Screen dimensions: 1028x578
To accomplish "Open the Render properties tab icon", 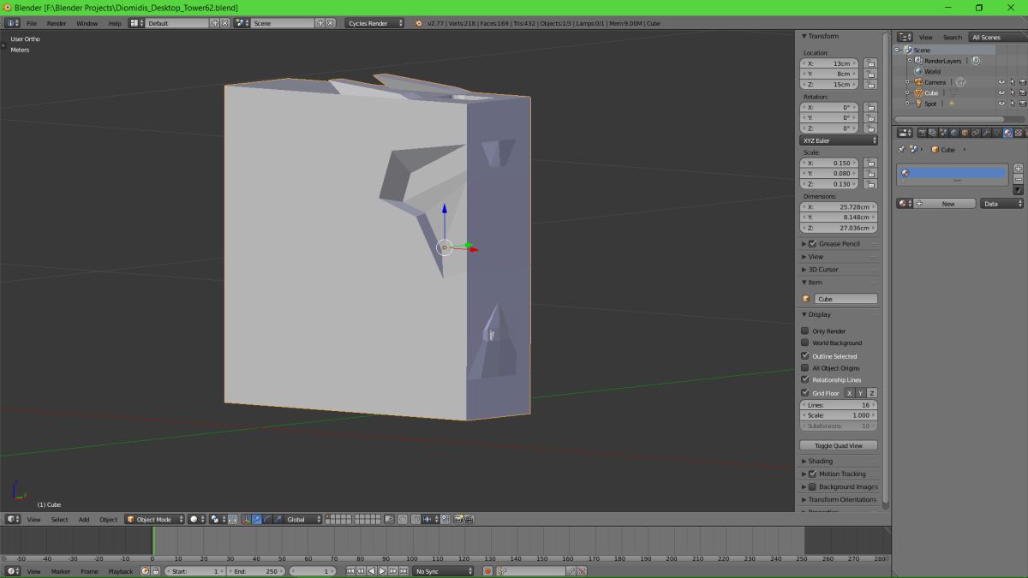I will click(922, 133).
